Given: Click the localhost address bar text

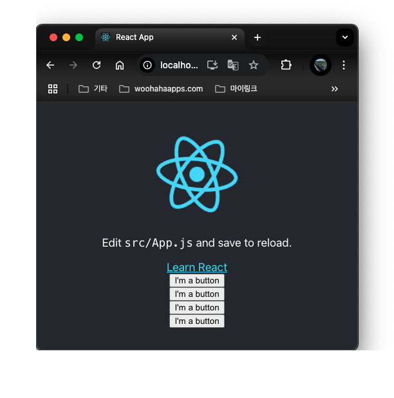Looking at the screenshot, I should (179, 65).
